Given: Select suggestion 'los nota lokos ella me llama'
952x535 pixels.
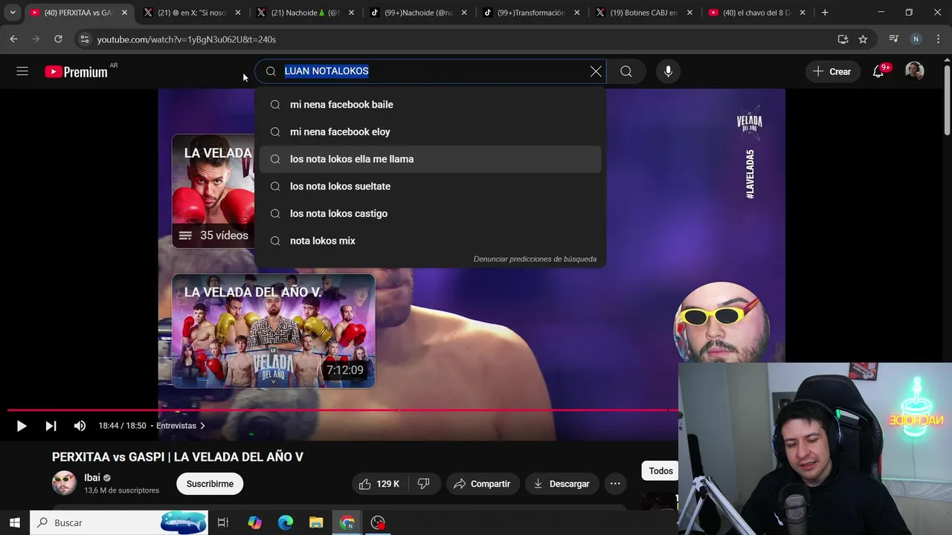Looking at the screenshot, I should [x=430, y=159].
